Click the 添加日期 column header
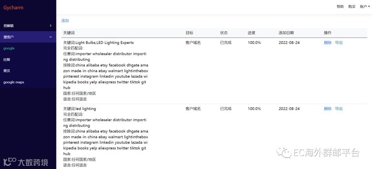 [286, 33]
